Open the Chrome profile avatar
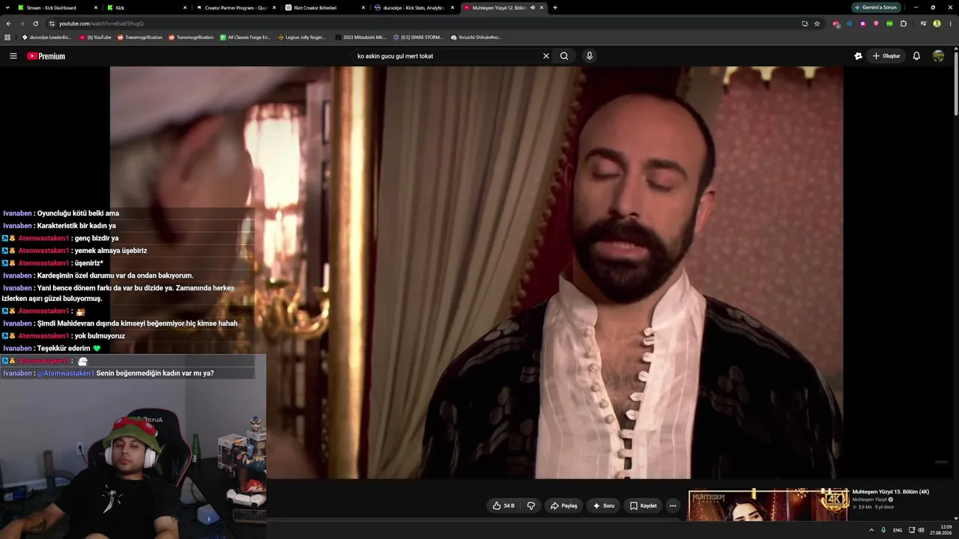The width and height of the screenshot is (959, 539). click(x=937, y=23)
